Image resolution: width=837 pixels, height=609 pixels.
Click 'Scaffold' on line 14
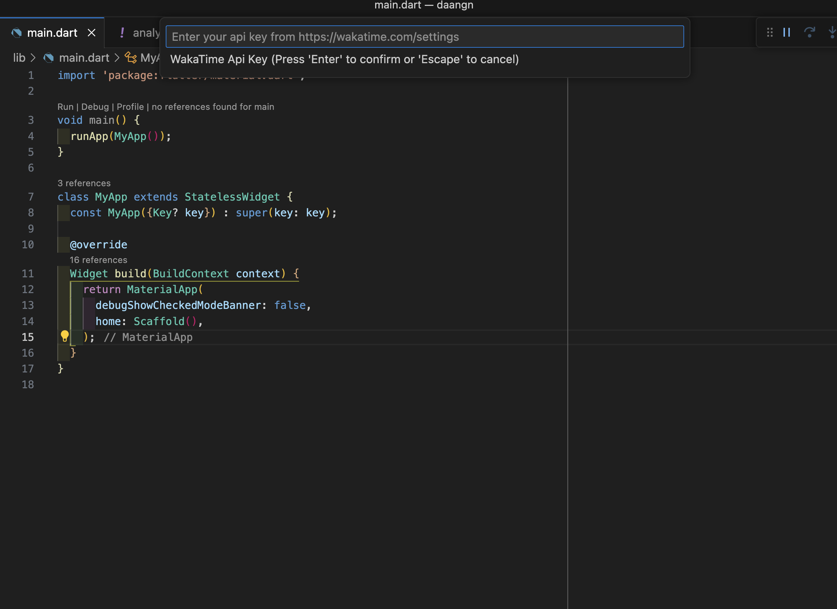[x=159, y=322]
